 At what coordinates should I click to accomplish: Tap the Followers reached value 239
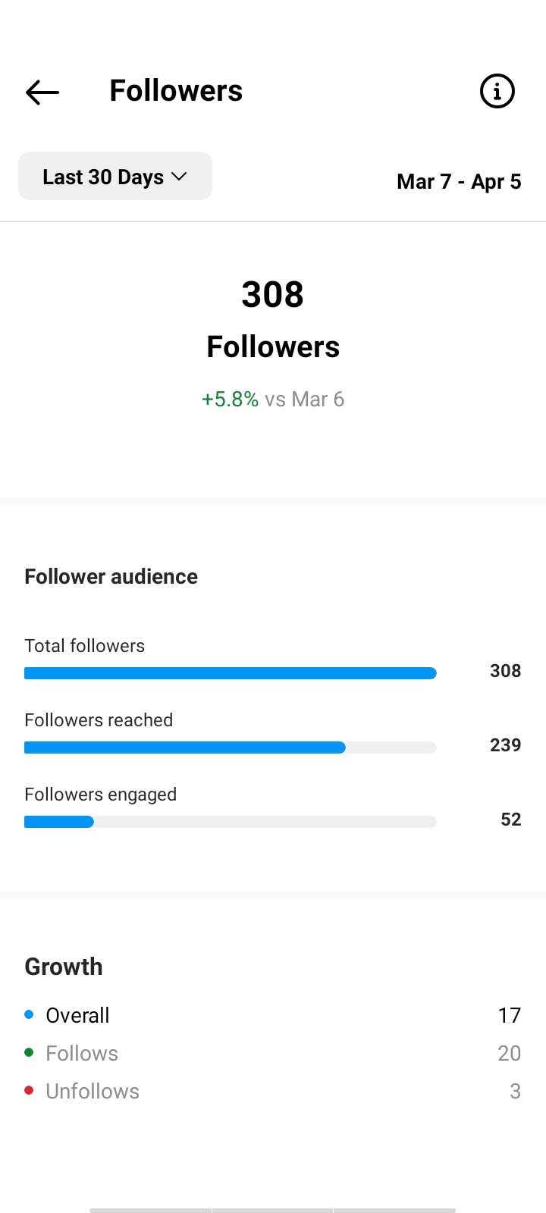tap(505, 745)
